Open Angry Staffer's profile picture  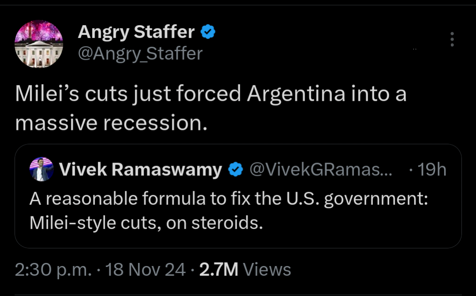tap(39, 44)
